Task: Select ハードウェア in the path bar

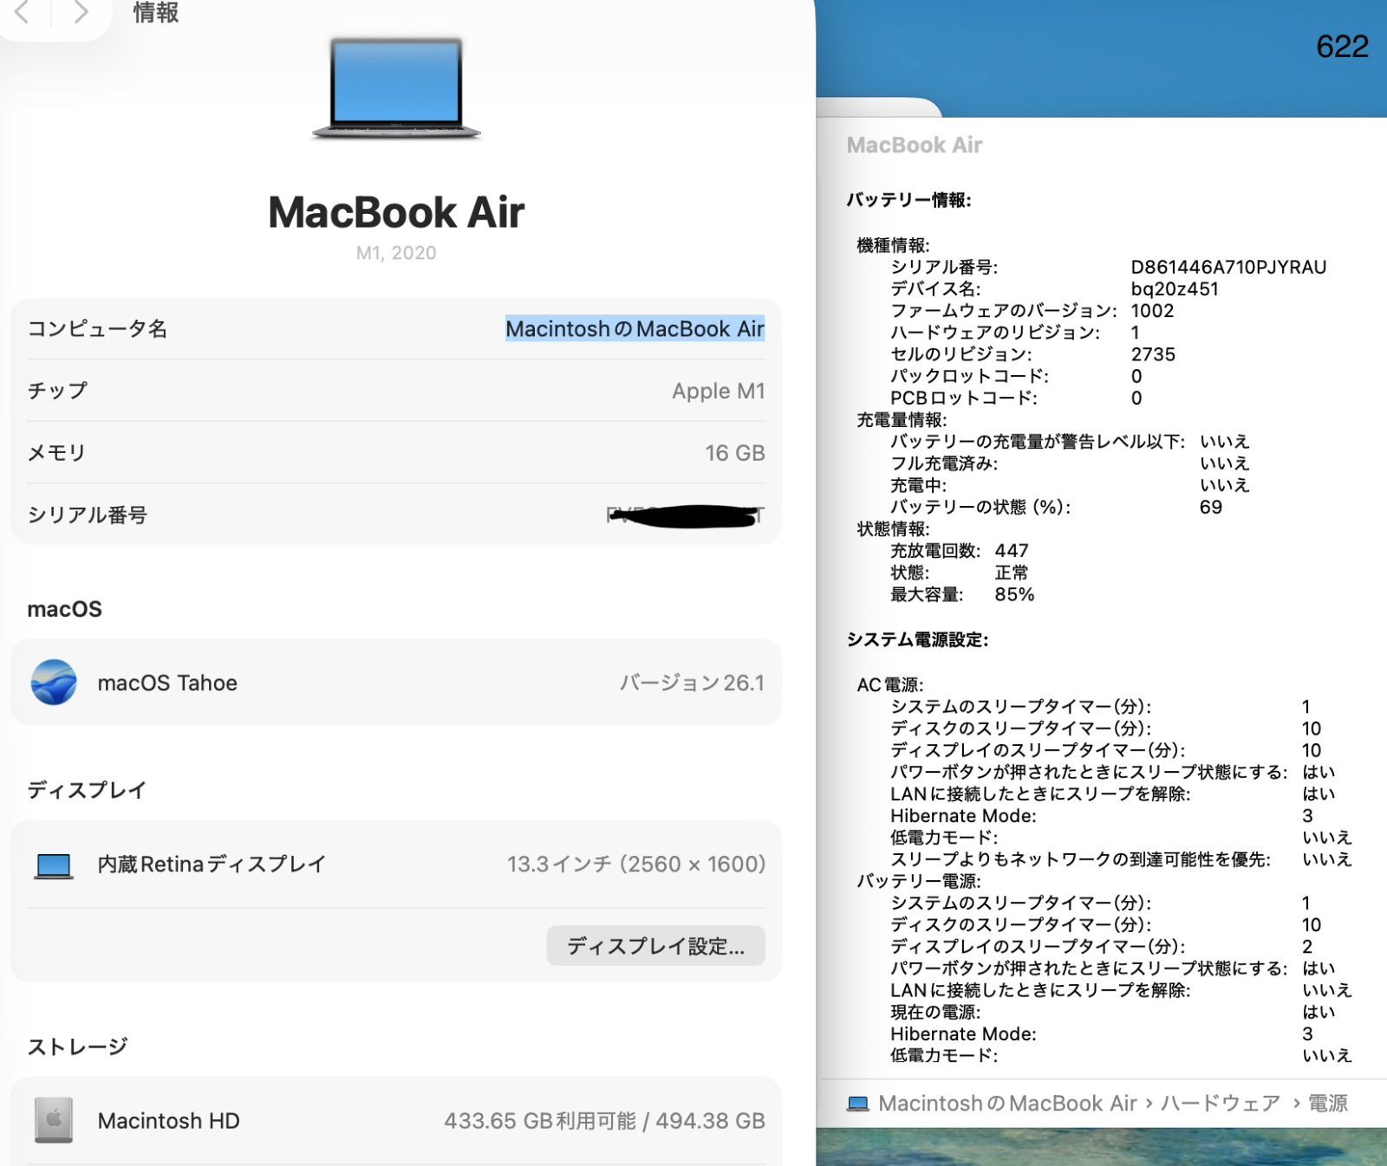Action: [1220, 1104]
